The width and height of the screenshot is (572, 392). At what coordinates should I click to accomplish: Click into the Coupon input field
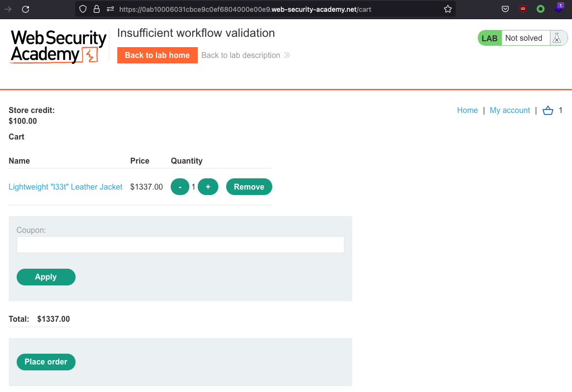(x=181, y=245)
